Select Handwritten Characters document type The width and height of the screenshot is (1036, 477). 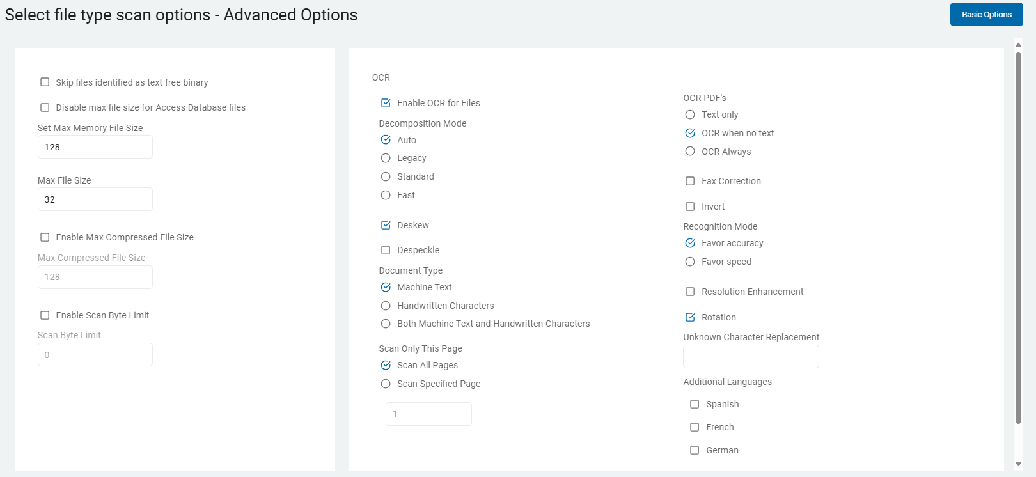click(386, 306)
